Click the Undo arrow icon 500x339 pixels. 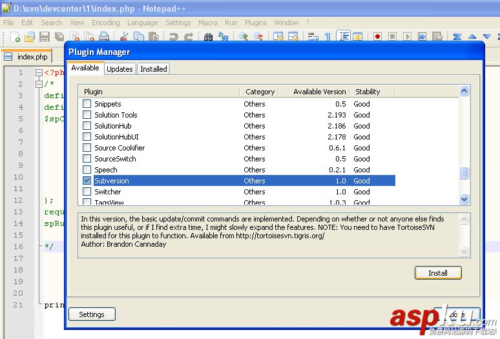click(174, 37)
